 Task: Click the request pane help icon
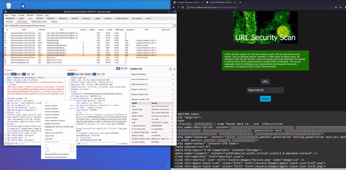click(5, 144)
